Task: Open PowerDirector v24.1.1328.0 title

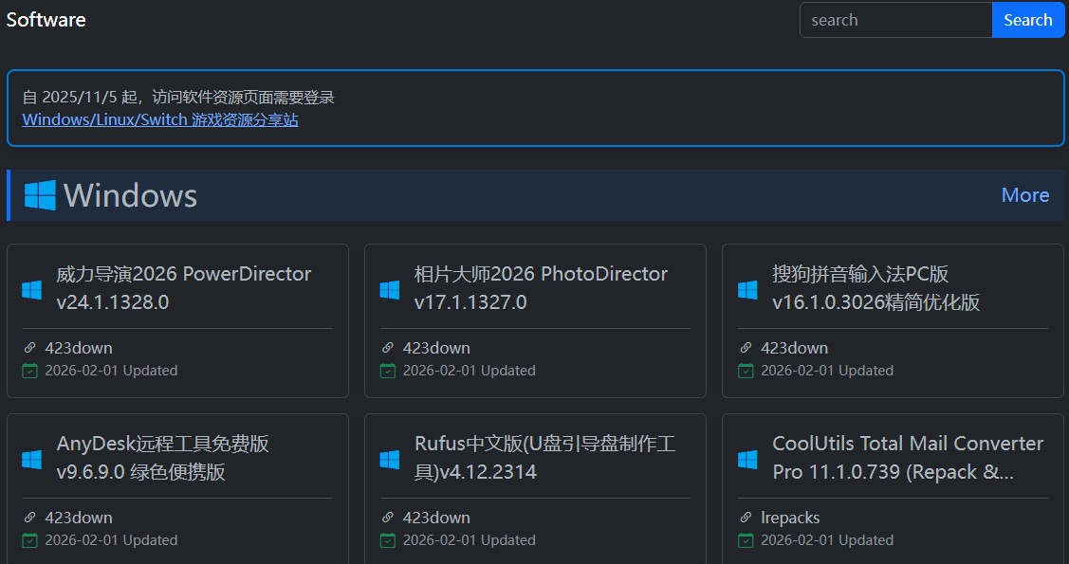Action: [x=184, y=288]
